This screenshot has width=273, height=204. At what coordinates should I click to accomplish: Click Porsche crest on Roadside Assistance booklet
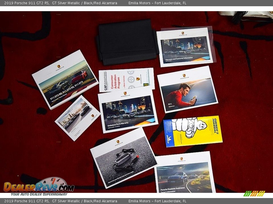pos(181,159)
